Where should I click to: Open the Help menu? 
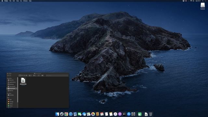[x=30, y=1]
